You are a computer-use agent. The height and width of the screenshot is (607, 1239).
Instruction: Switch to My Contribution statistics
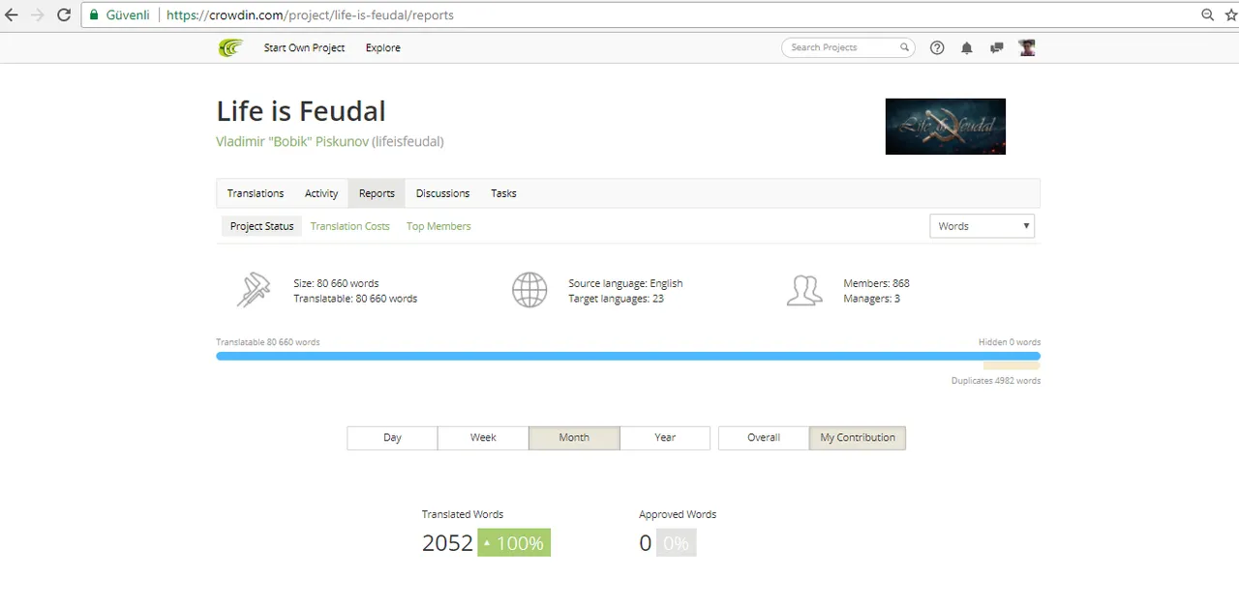point(858,438)
